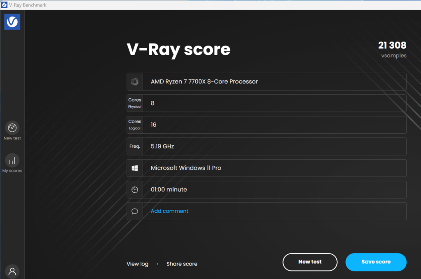
Task: Click Share score link
Action: tap(182, 264)
